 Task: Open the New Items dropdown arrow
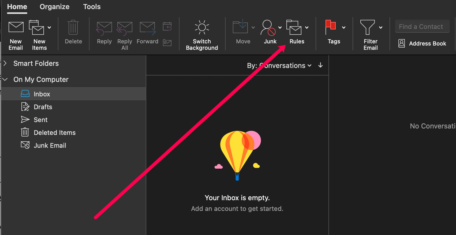[49, 27]
